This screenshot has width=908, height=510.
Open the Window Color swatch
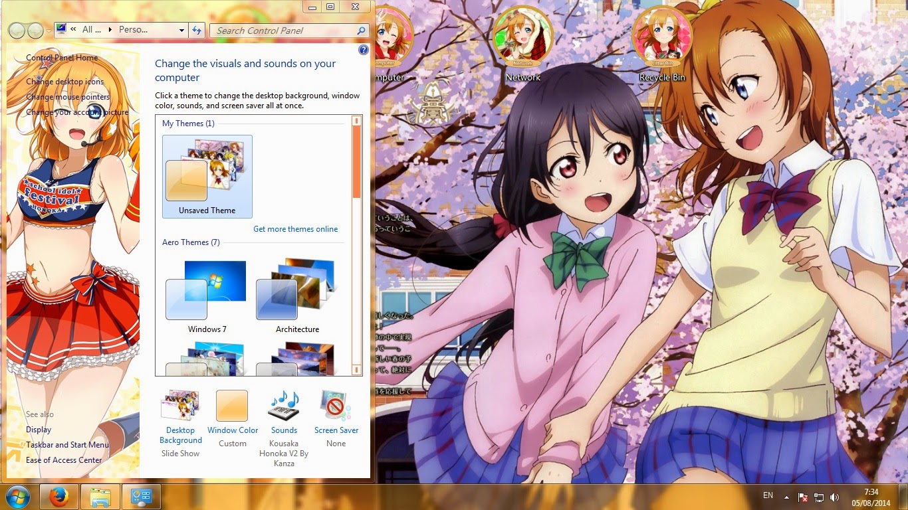[x=232, y=406]
